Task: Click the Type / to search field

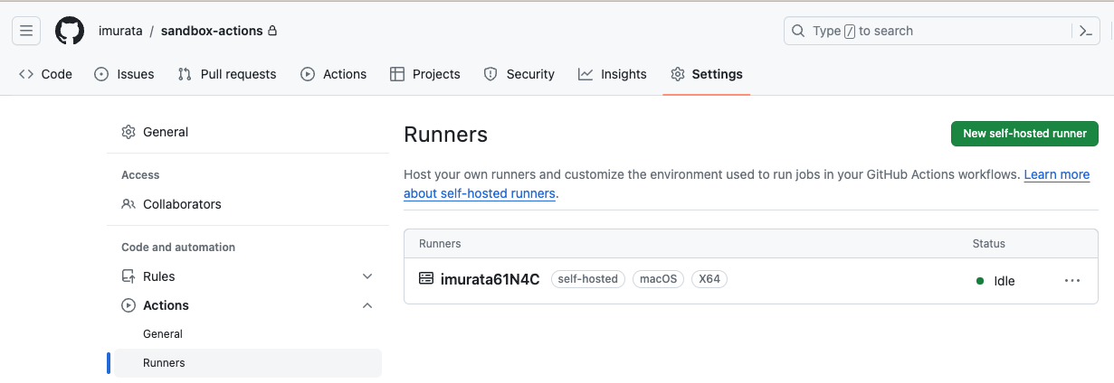Action: pyautogui.click(x=923, y=31)
